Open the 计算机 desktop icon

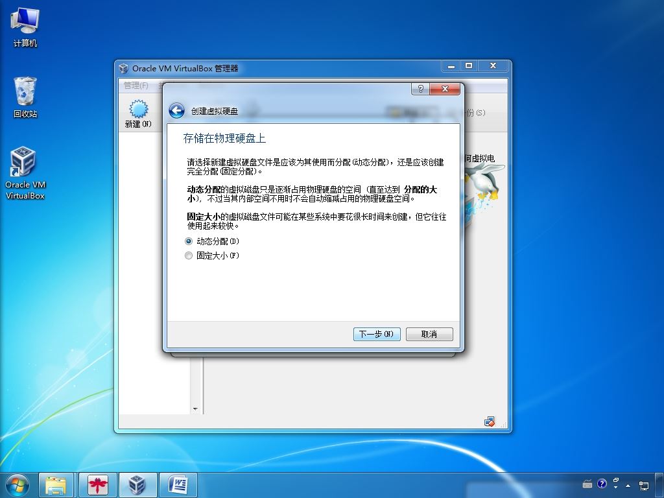25,27
